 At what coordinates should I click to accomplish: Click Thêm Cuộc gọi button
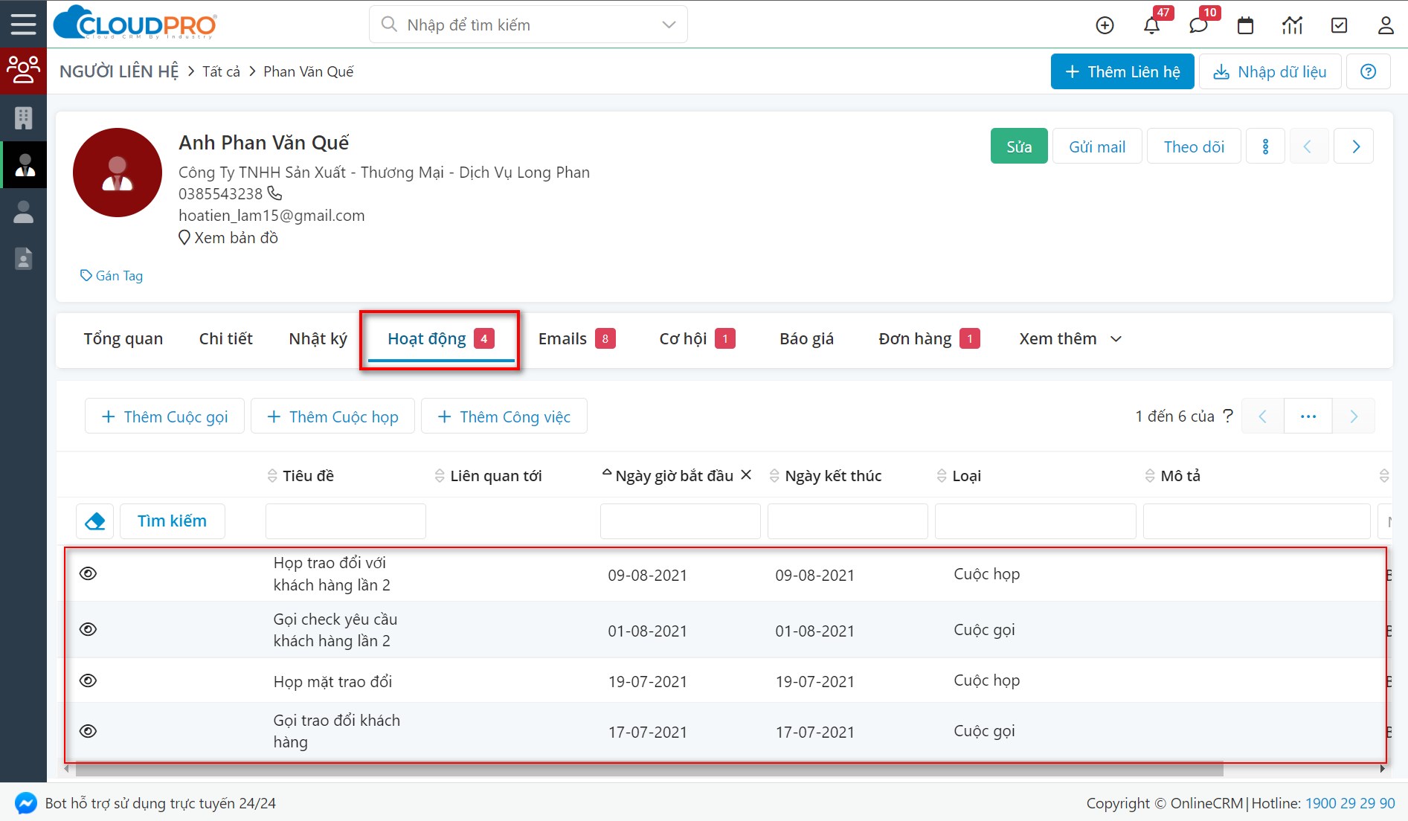click(x=164, y=416)
